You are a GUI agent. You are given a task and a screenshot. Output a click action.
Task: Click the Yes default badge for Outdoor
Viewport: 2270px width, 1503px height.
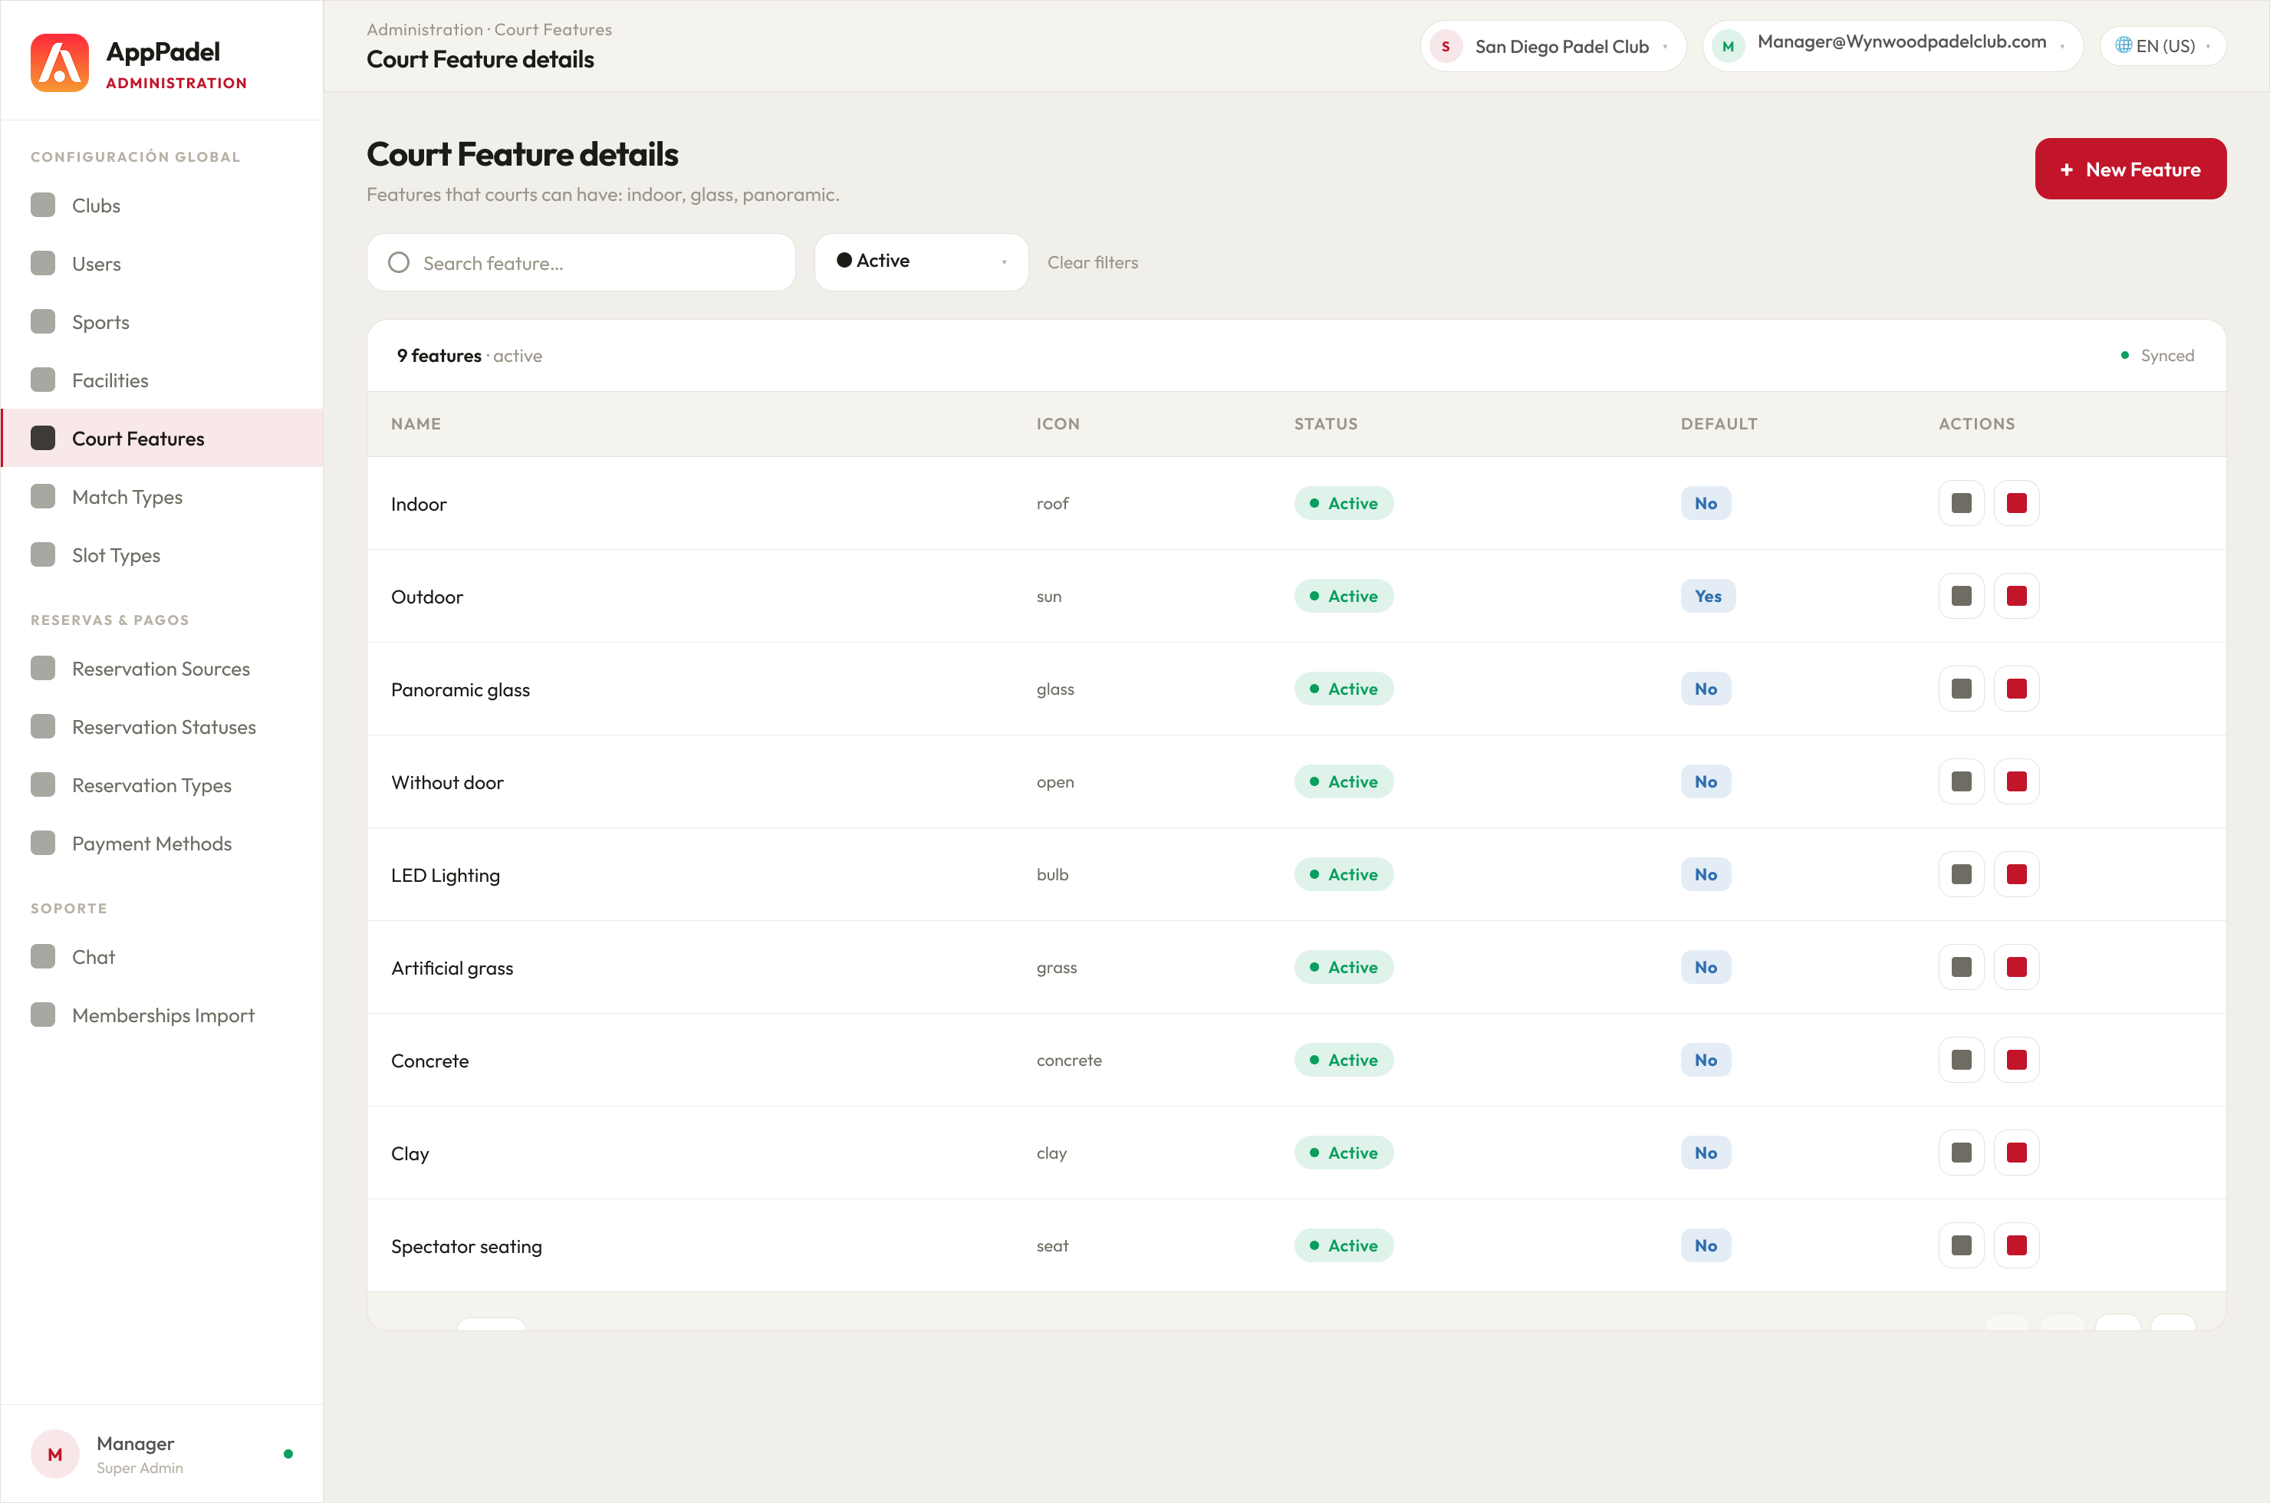pyautogui.click(x=1707, y=597)
